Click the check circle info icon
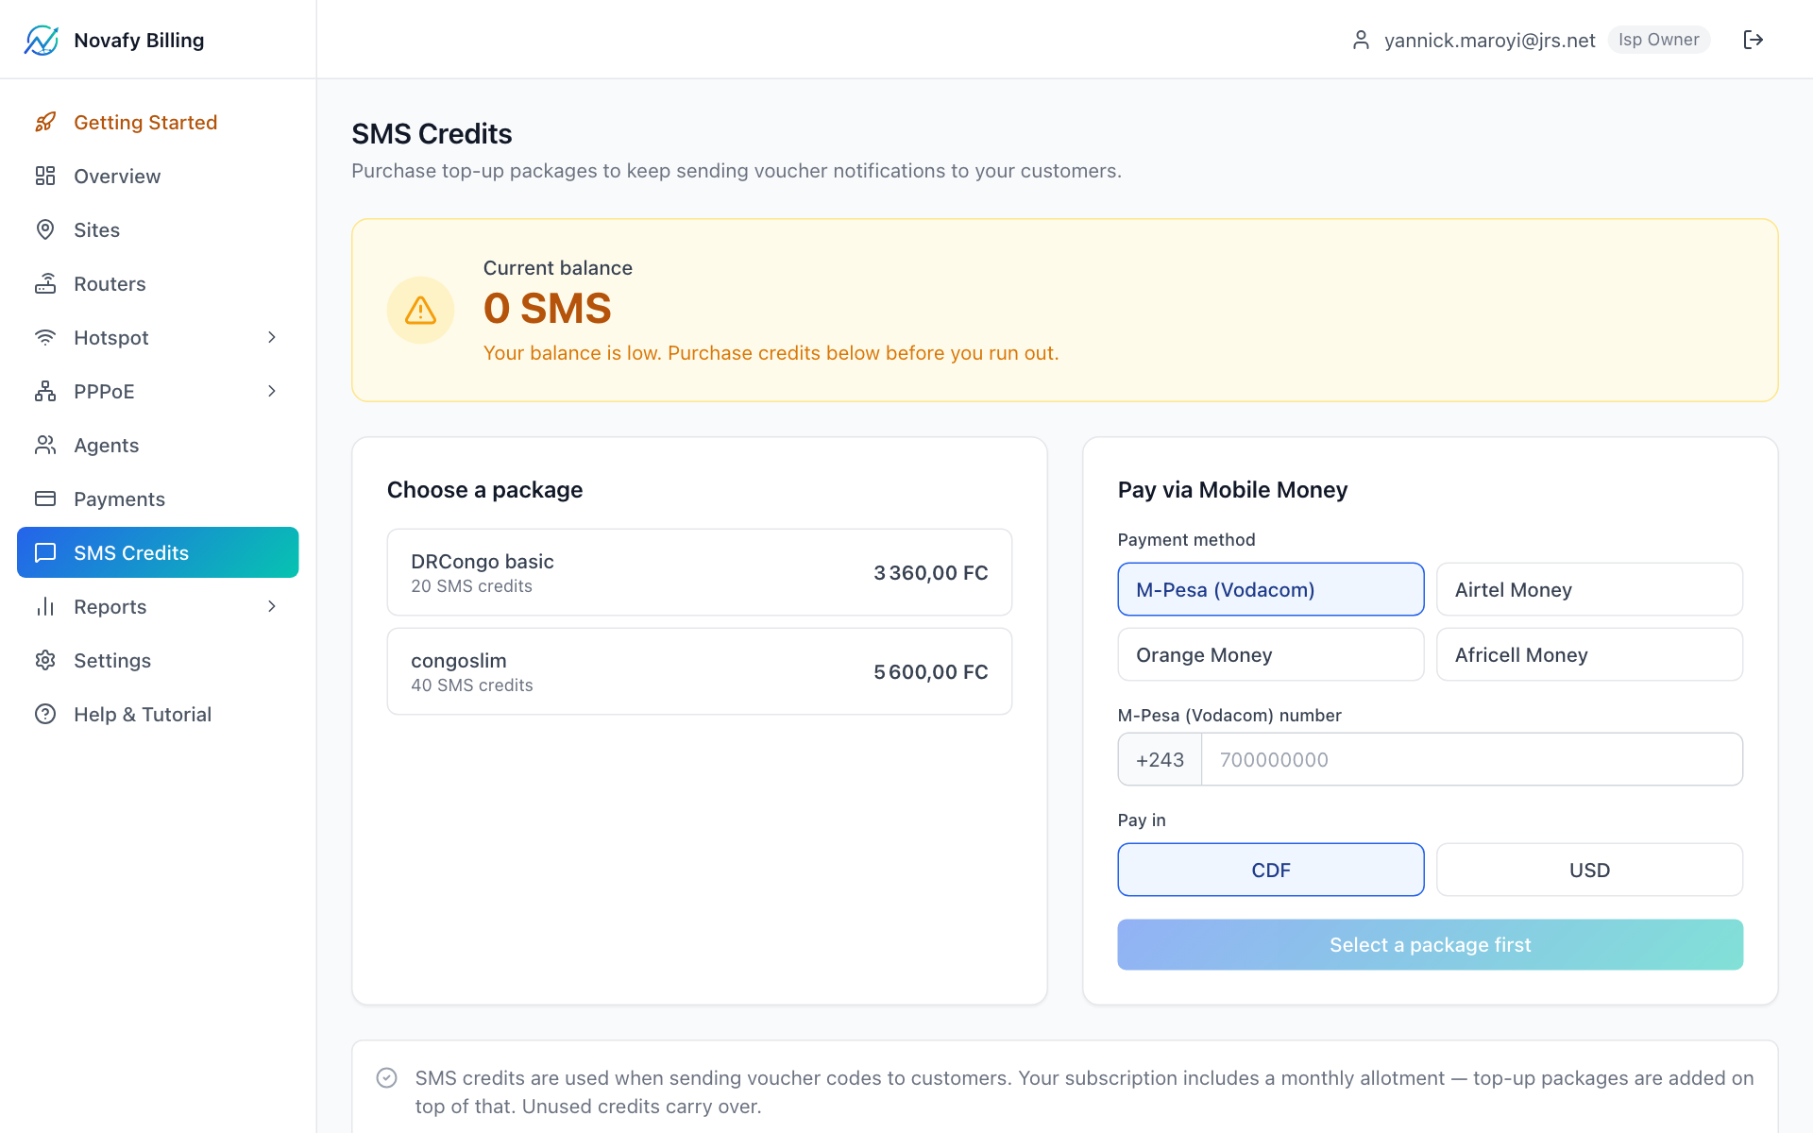This screenshot has width=1813, height=1133. tap(386, 1078)
